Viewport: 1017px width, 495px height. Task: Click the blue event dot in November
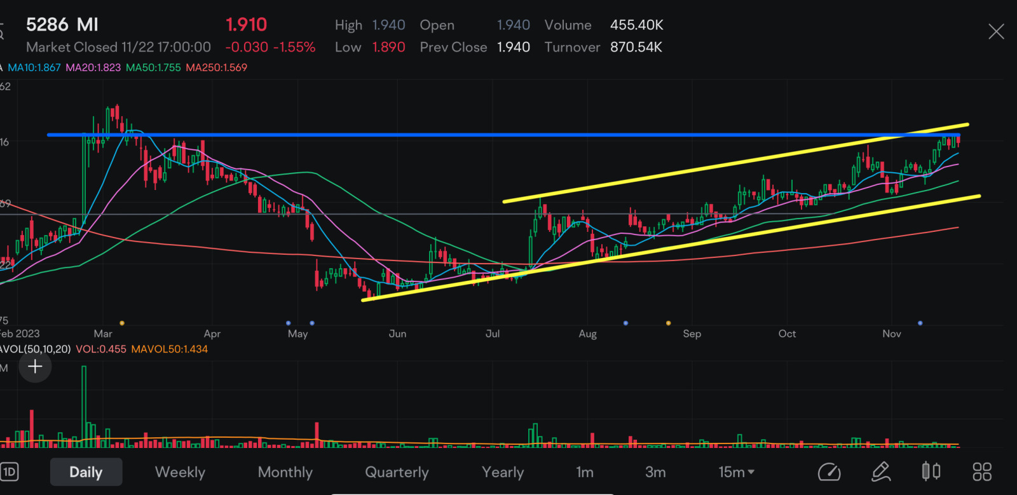click(920, 323)
